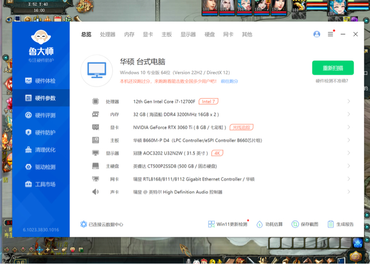Image resolution: width=370 pixels, height=264 pixels.
Task: Click the 主硬盘 disk icon
Action: [96, 166]
